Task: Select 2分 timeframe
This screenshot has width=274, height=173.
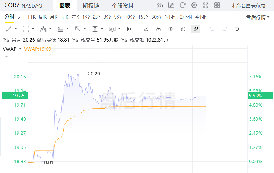Action: coord(97,17)
